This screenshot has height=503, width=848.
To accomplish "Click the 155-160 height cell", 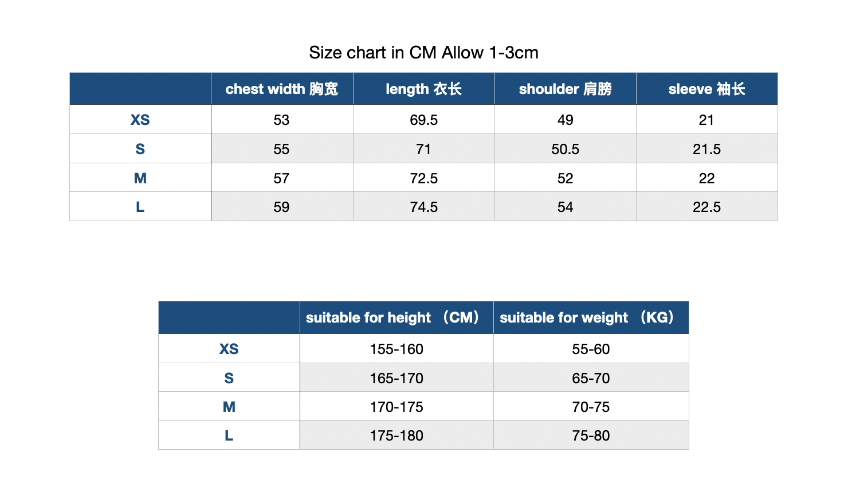I will click(396, 349).
